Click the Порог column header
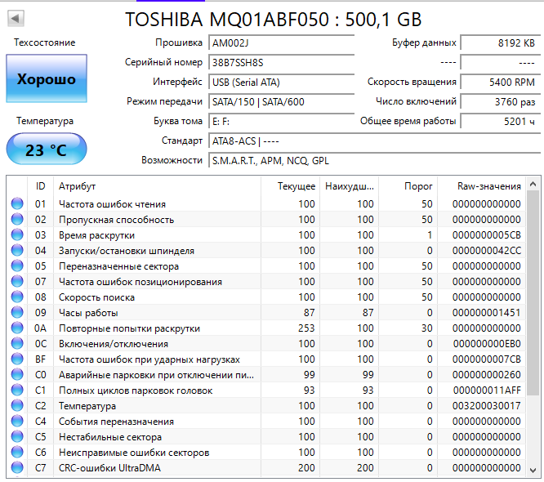The image size is (544, 482). point(419,186)
